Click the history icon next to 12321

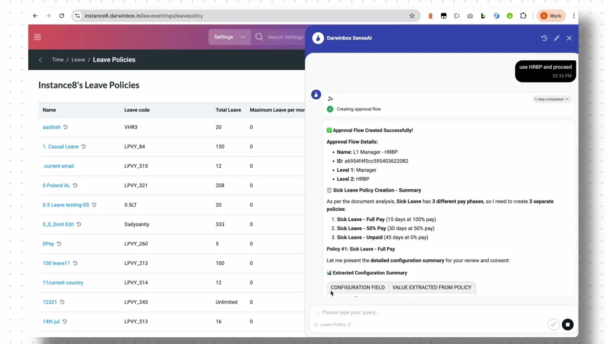(x=62, y=302)
